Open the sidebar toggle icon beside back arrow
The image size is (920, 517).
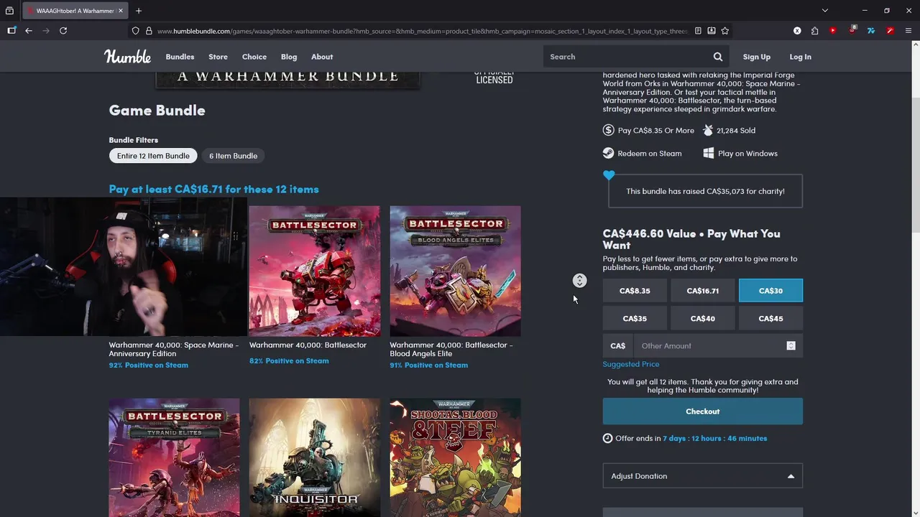[11, 31]
